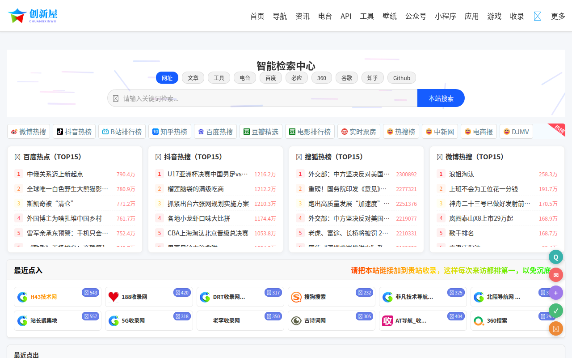Screen dimensions: 572x358
Task: Open the 老李收录网 site card
Action: click(x=240, y=320)
